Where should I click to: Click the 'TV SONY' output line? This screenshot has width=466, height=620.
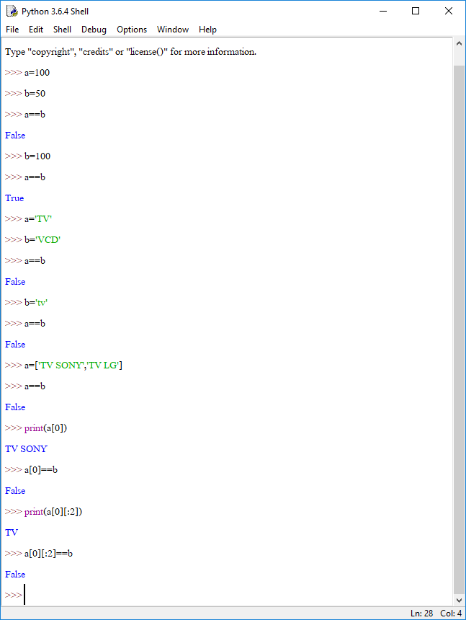[26, 449]
